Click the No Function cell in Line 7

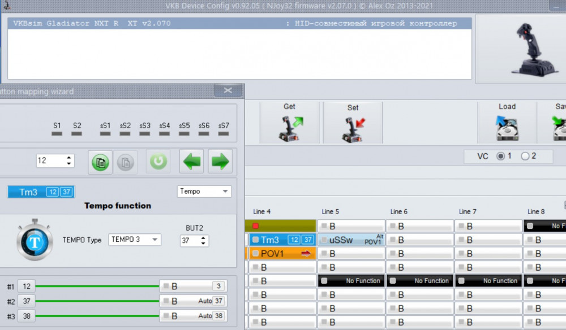tap(488, 281)
